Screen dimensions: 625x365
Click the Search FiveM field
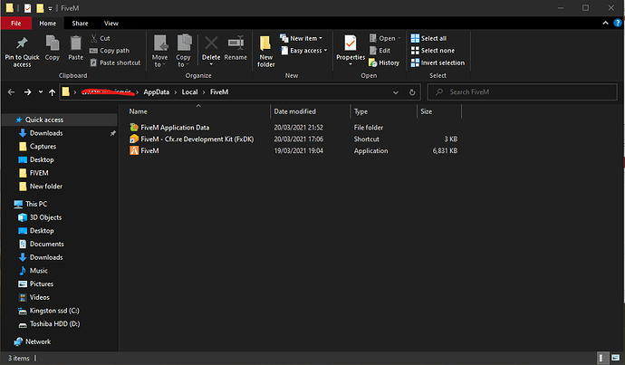pyautogui.click(x=522, y=92)
